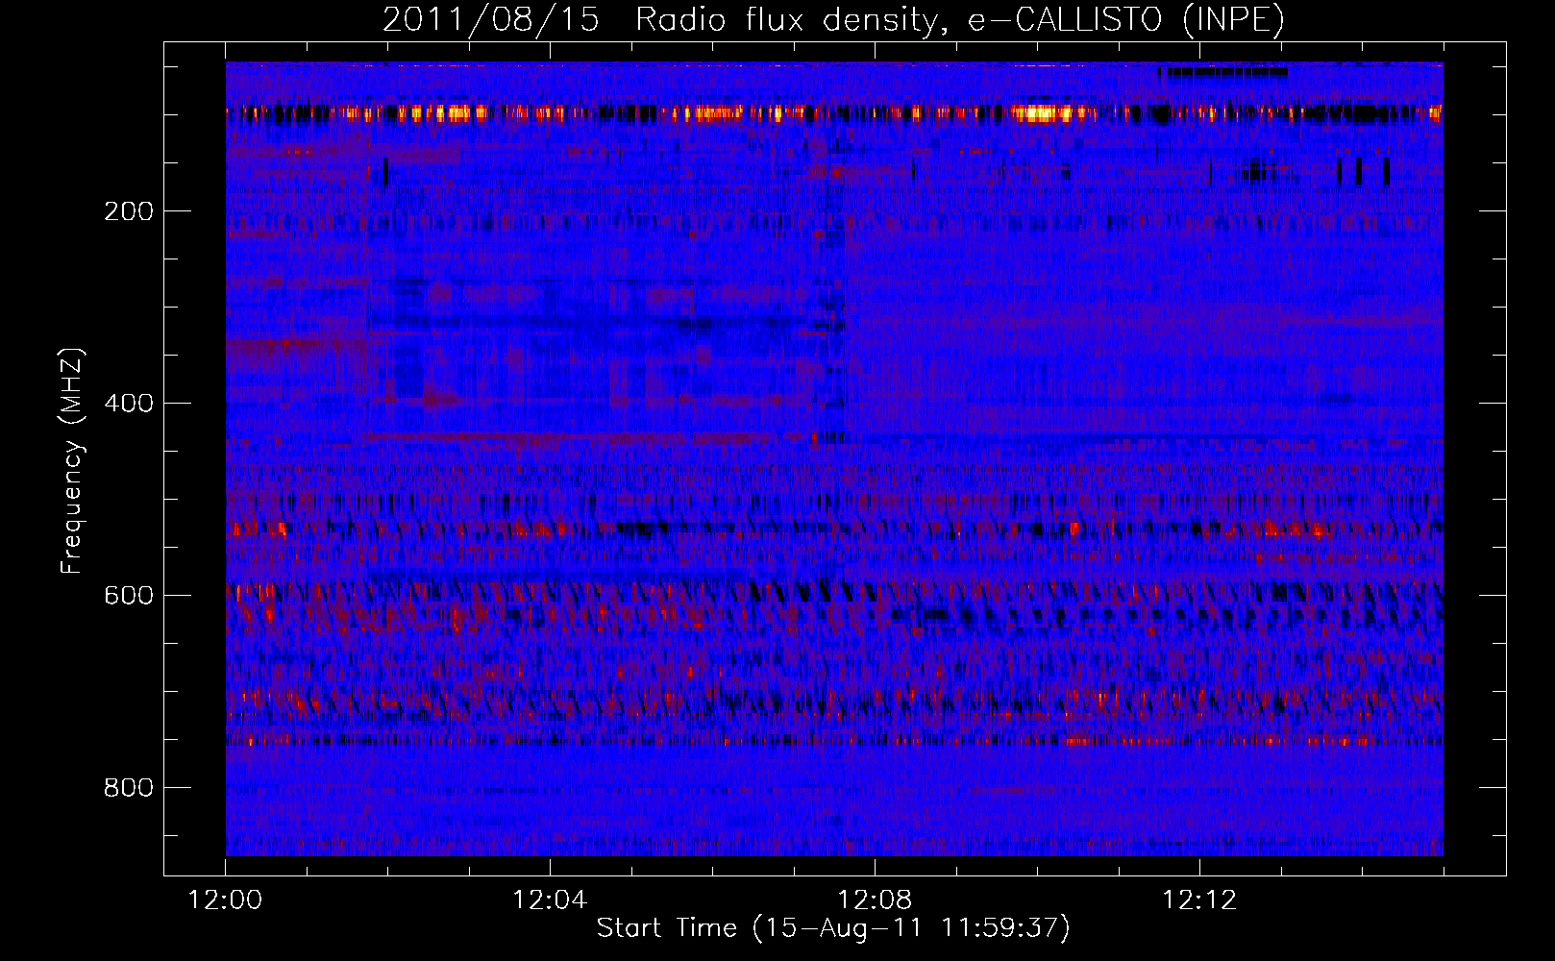1555x961 pixels.
Task: Click the 600 frequency tick label
Action: [x=129, y=596]
